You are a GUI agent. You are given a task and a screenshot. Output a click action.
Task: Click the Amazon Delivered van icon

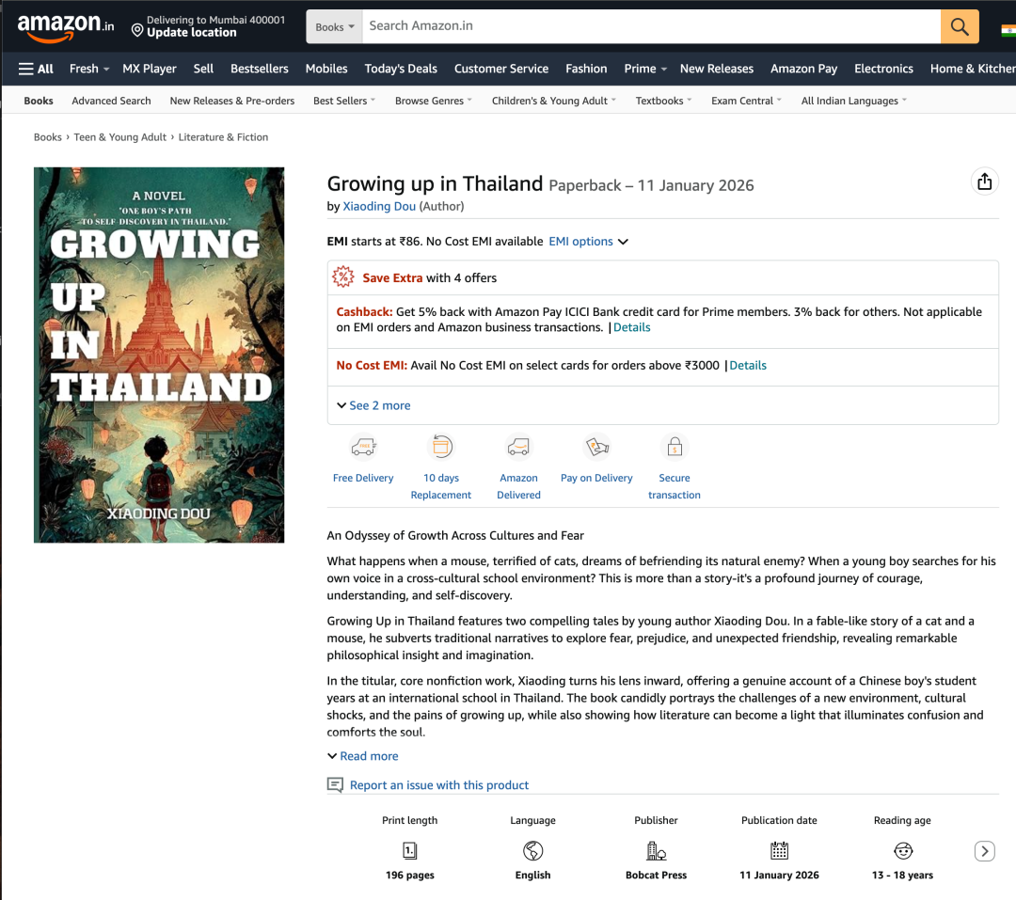point(519,447)
